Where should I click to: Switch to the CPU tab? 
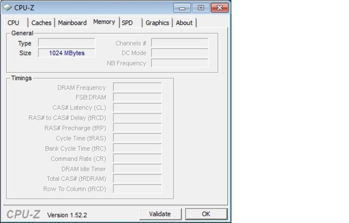pyautogui.click(x=16, y=23)
